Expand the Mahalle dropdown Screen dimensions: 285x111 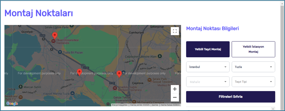coord(208,82)
